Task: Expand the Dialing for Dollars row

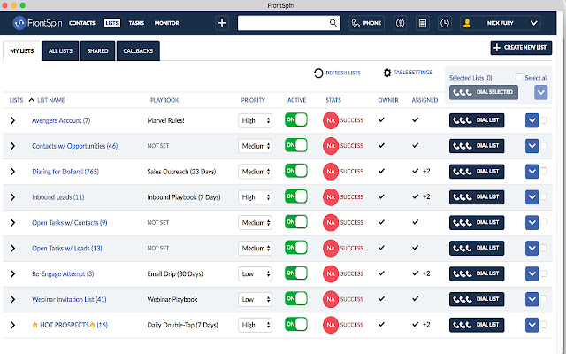Action: coord(13,172)
